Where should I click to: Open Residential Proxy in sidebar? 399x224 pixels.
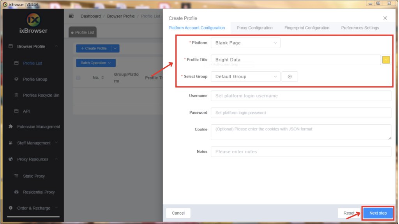pos(39,192)
